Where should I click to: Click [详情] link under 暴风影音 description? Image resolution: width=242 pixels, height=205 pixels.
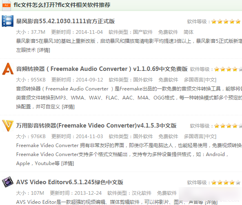pyautogui.click(x=44, y=50)
